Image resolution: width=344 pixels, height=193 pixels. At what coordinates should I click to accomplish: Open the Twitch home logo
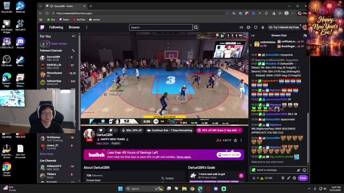pyautogui.click(x=42, y=27)
